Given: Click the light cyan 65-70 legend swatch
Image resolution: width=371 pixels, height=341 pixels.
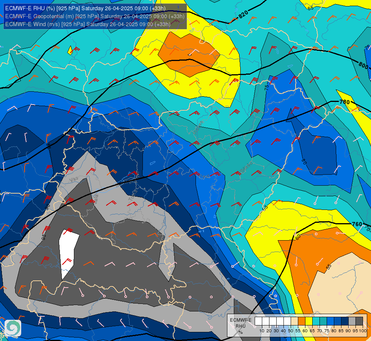Looking at the screenshot, I should 316,321.
